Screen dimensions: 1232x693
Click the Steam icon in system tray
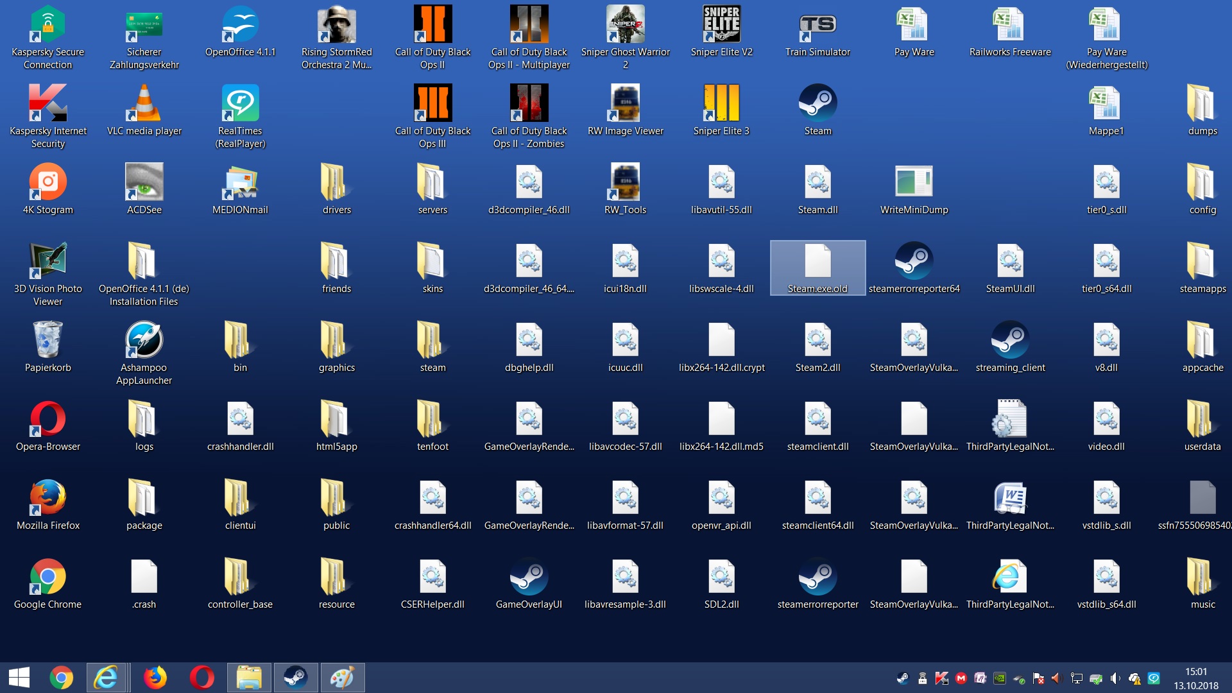coord(903,678)
